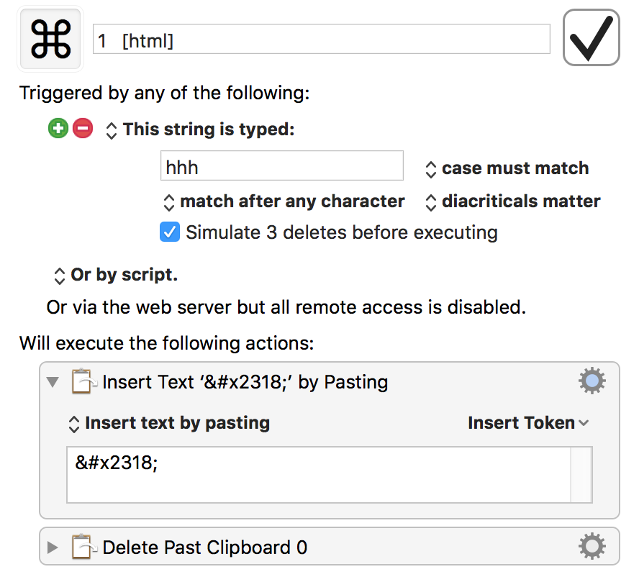Expand the Delete Past Clipboard action
639x577 pixels.
(52, 548)
